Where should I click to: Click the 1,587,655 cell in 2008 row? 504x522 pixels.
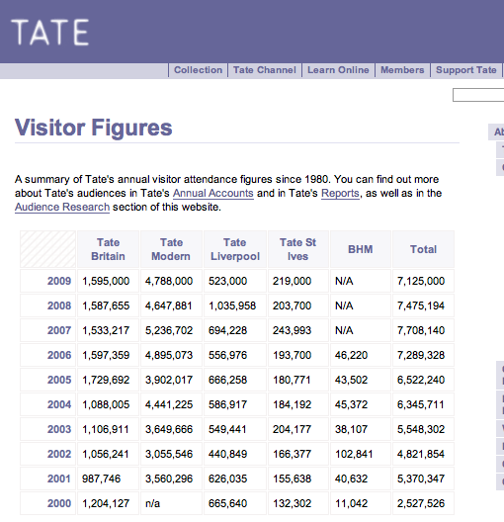point(108,305)
